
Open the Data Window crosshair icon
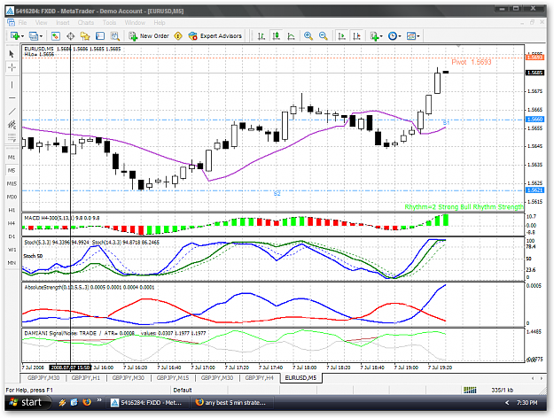70,36
